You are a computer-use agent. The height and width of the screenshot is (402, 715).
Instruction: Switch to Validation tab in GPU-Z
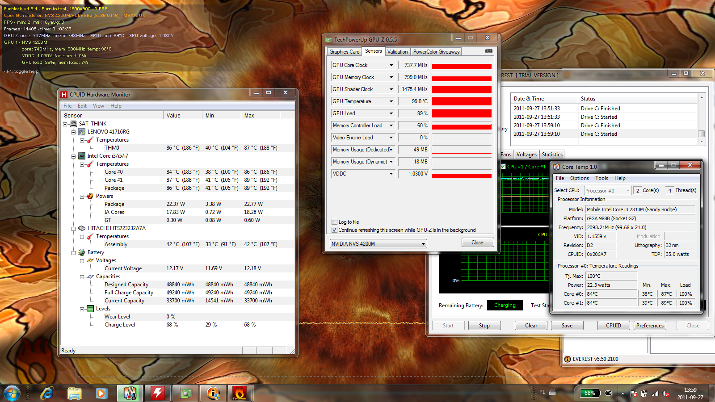[x=397, y=52]
